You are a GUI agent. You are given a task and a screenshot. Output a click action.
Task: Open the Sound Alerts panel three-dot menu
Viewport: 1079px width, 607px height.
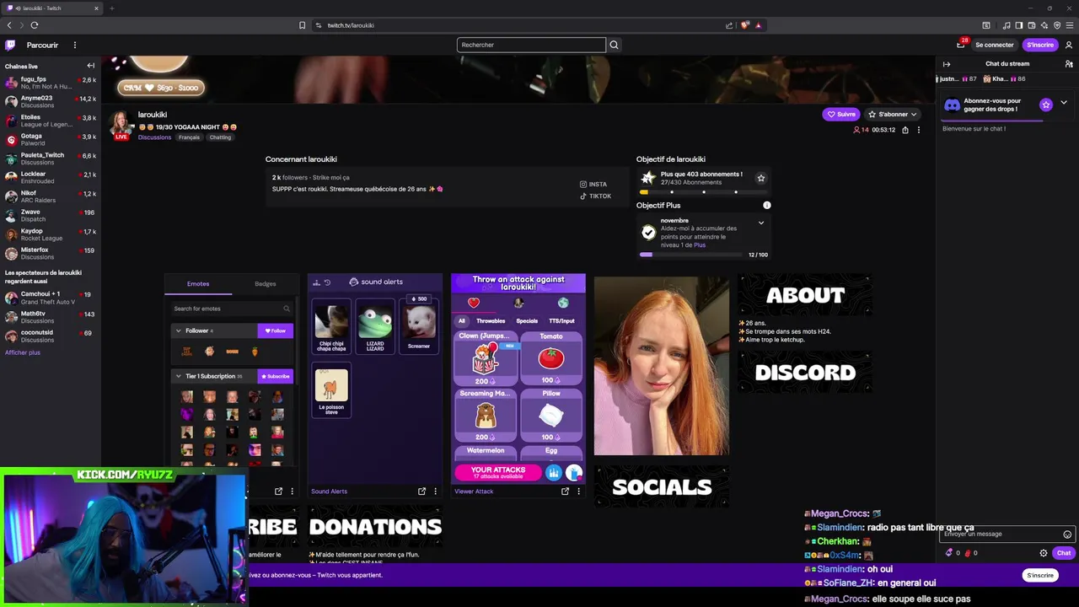coord(436,491)
